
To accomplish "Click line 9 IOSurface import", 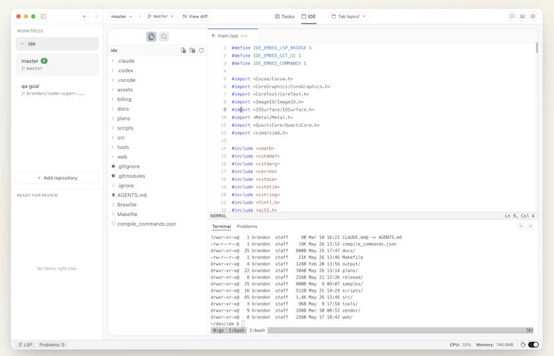I will [x=273, y=109].
